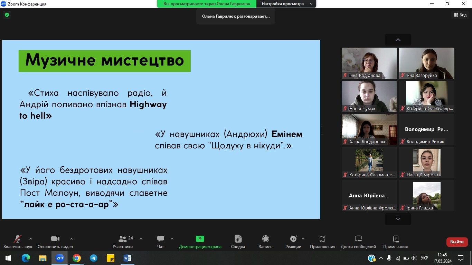472x265 pixels.
Task: Open the Чат chat panel
Action: [161, 242]
